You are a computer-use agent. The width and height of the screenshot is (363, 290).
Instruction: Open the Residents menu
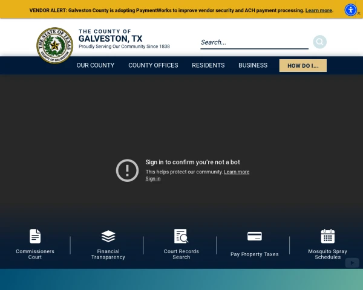click(208, 65)
